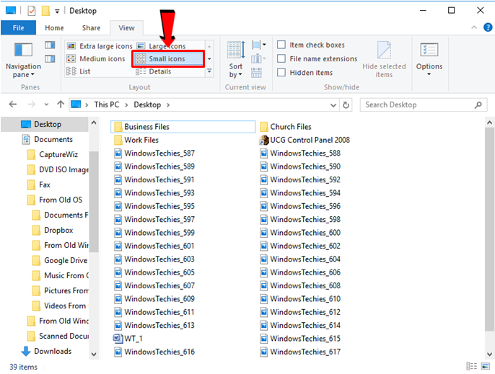Click the file list scrollbar thumb
The width and height of the screenshot is (495, 374).
coord(489,230)
